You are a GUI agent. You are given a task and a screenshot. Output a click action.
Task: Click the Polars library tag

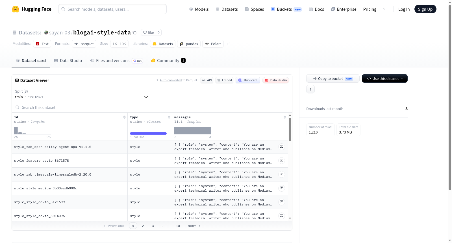coord(213,44)
